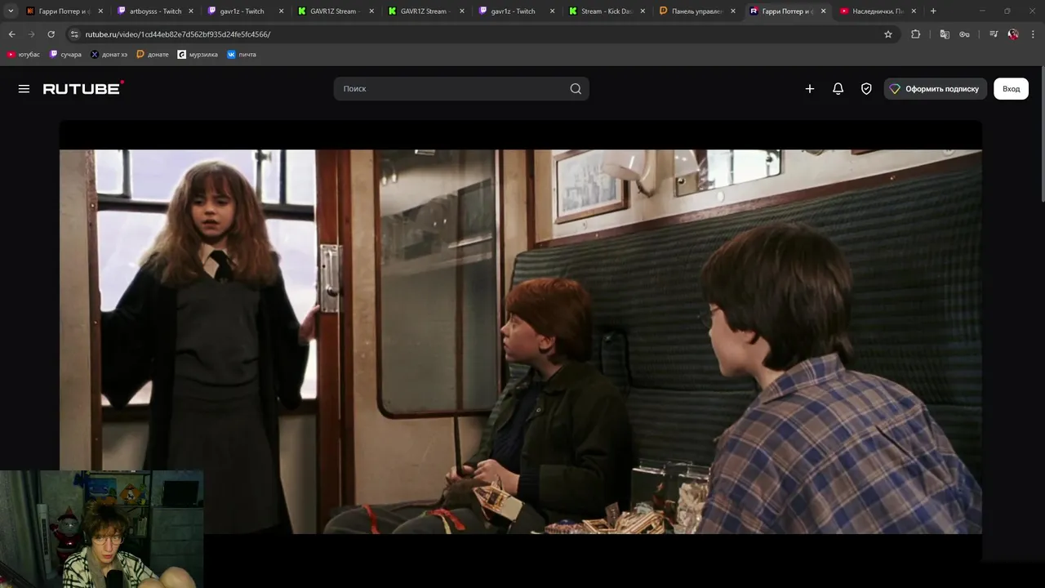
Task: Click the plus upload icon on Rutube
Action: point(810,89)
